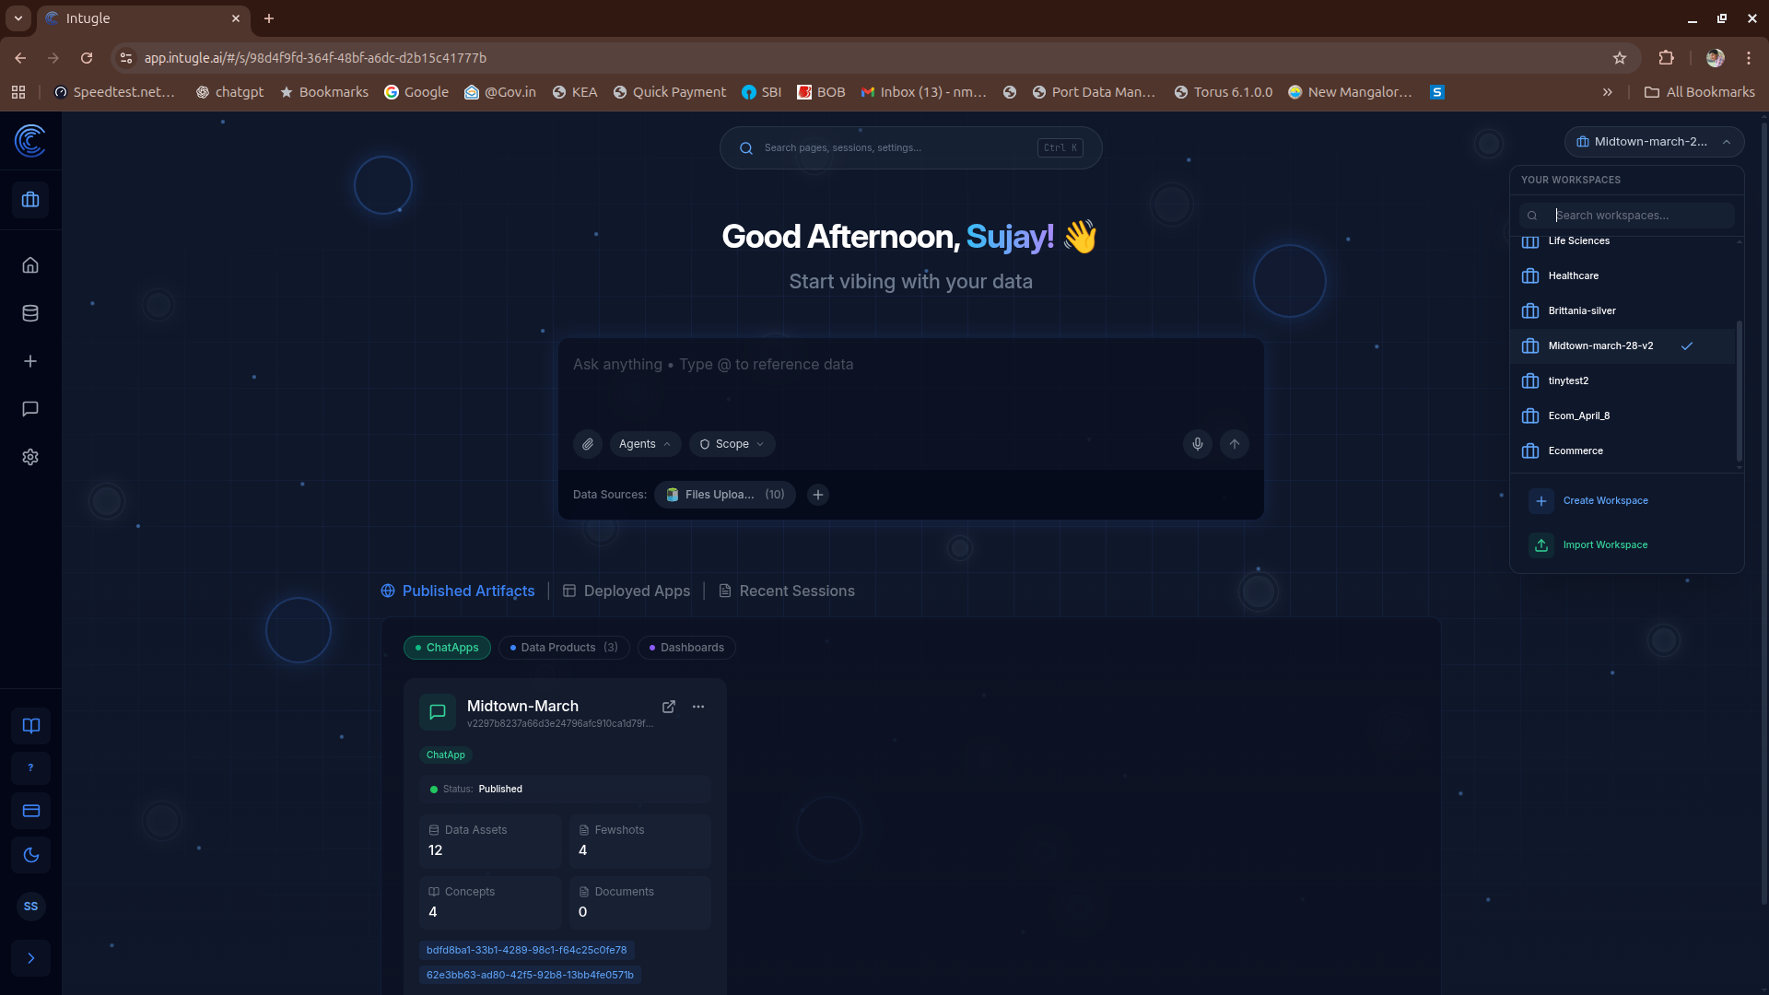Select the Ecom_April_8 workspace

point(1623,416)
